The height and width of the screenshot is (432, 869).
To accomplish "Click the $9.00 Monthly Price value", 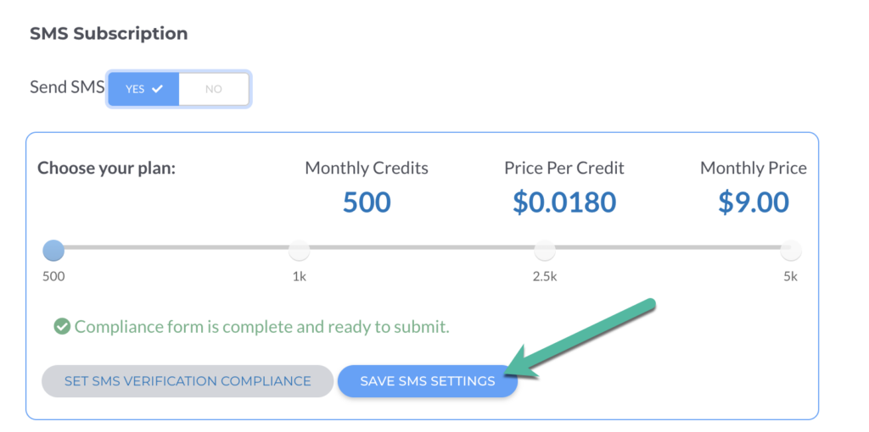I will pos(754,202).
